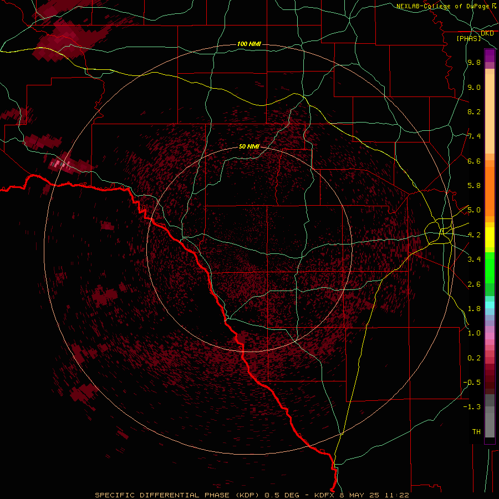499x499 pixels.
Task: Click the 8.2 scale value
Action: coord(474,111)
